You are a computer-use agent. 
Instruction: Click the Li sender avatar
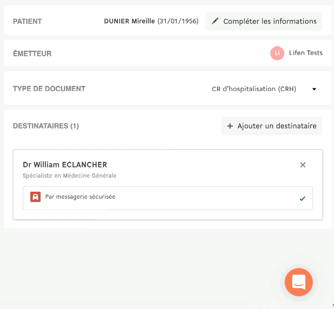pyautogui.click(x=277, y=53)
